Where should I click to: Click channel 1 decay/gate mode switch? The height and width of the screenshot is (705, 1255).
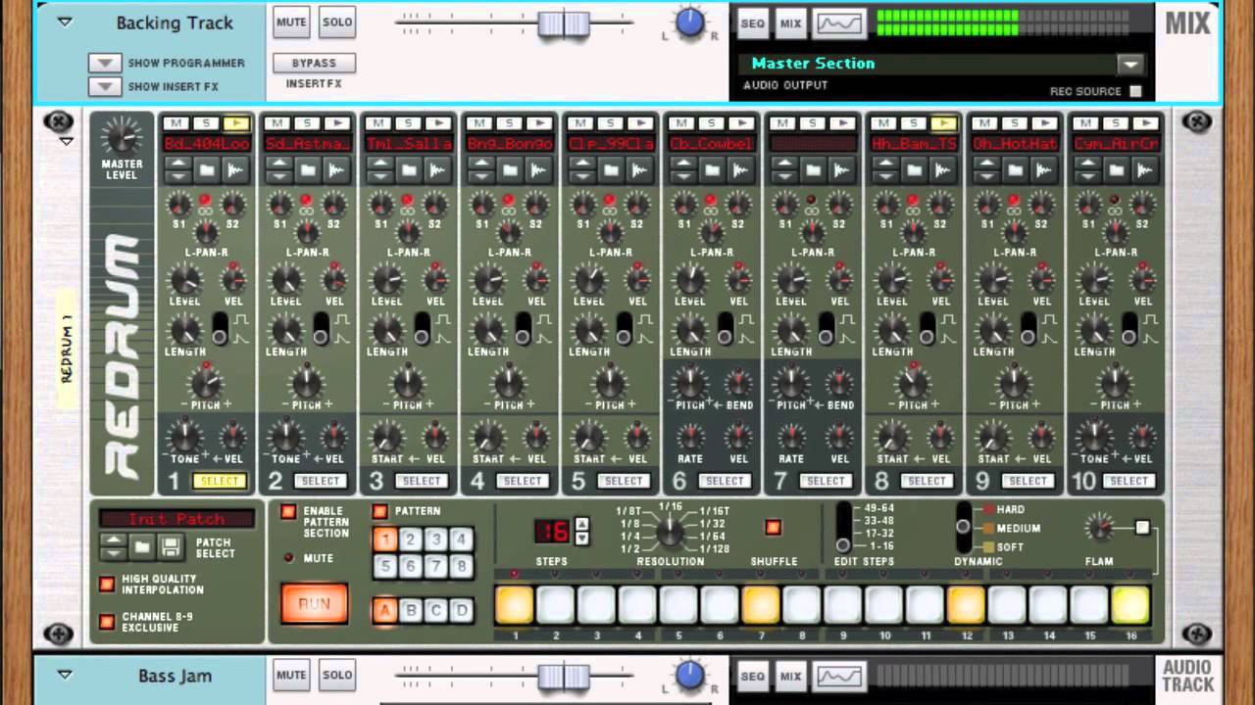point(221,329)
